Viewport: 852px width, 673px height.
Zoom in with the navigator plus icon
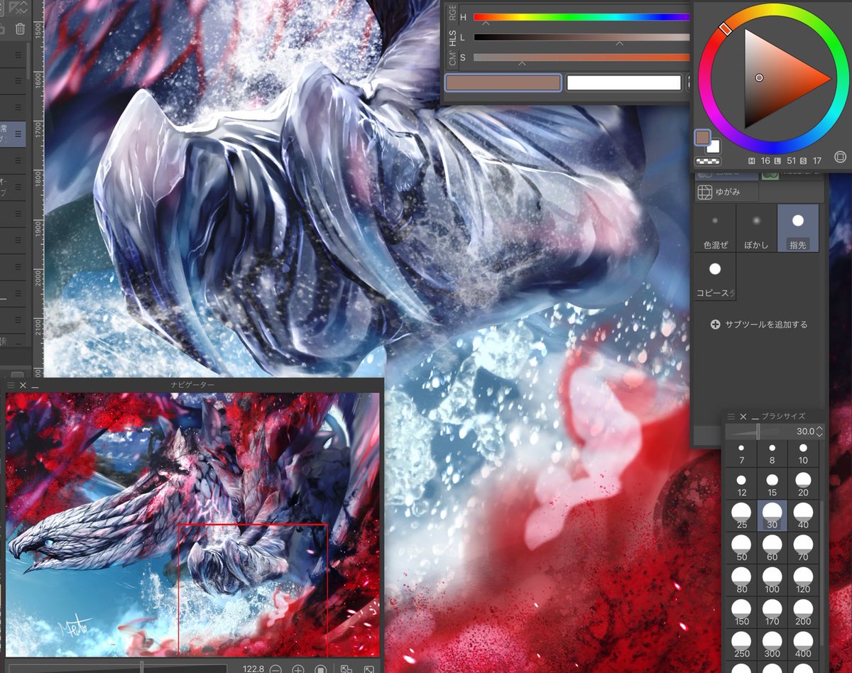pos(298,669)
